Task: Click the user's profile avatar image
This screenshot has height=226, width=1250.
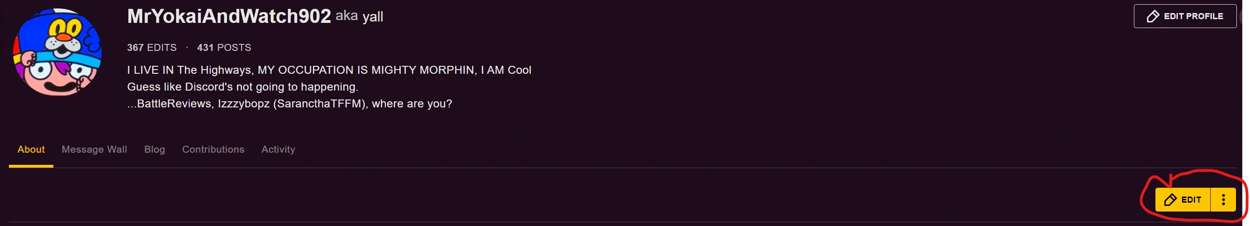Action: [x=57, y=52]
